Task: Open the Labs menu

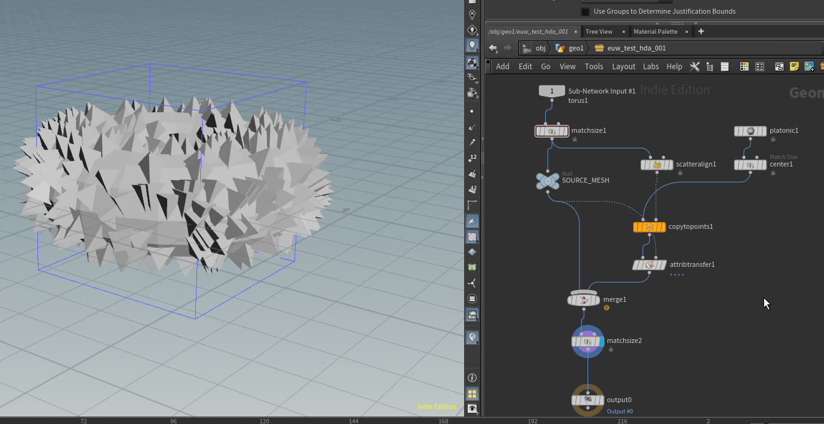Action: coord(651,66)
